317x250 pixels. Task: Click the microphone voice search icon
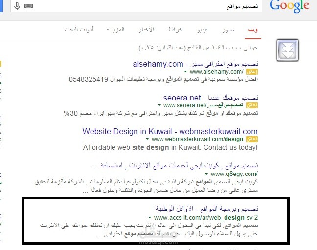[17, 6]
